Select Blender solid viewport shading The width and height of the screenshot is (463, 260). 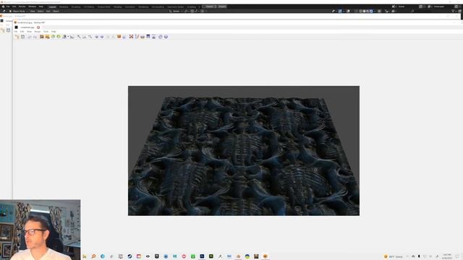(x=364, y=12)
